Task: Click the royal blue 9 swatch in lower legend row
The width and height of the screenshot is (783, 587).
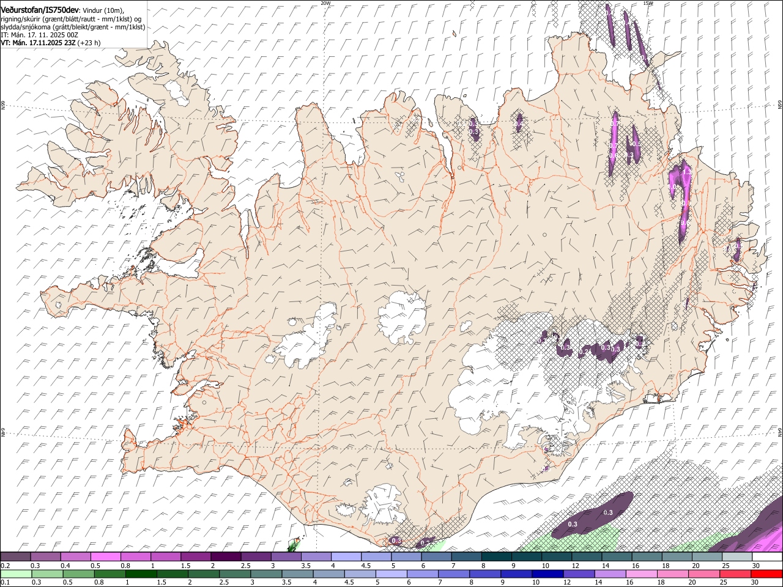Action: click(x=517, y=574)
